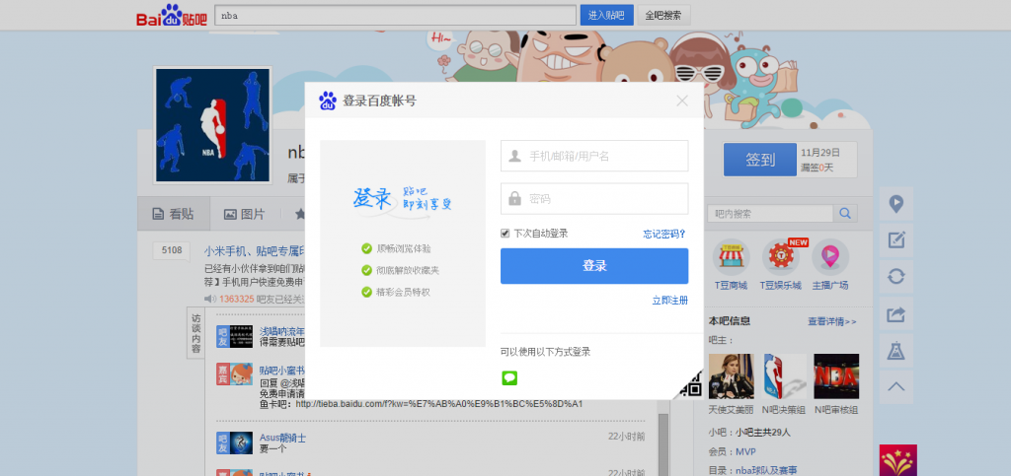Screen dimensions: 1011x476
Task: Open the 查看详情>> link
Action: pos(832,321)
